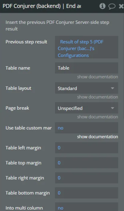124x211 pixels.
Task: Click the panel title 'PDF Conjurer (backend)'
Action: 32,6
